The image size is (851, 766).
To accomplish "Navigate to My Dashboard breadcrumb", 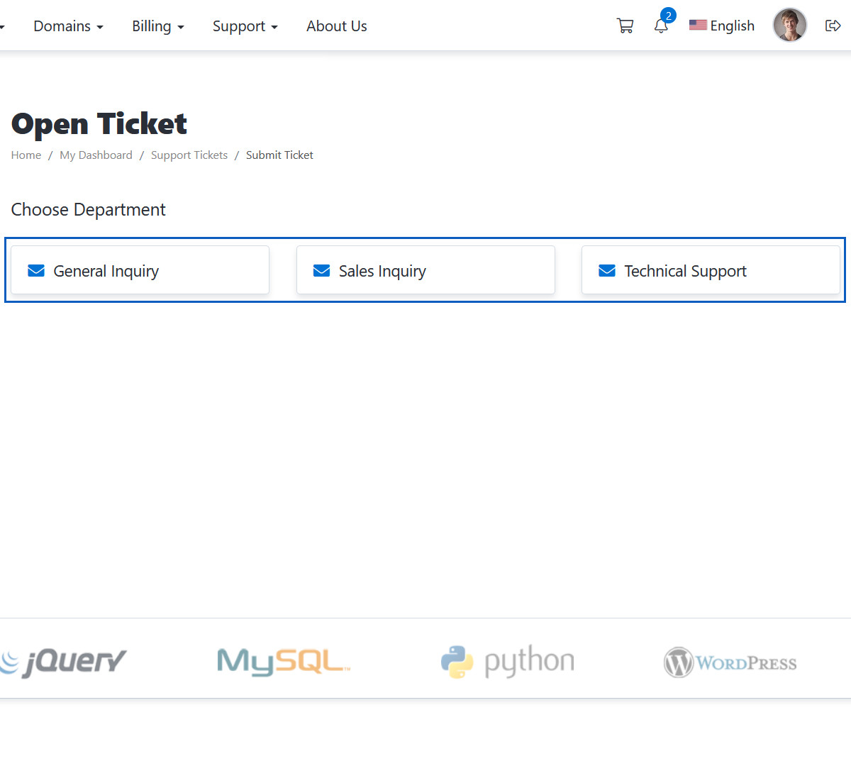I will click(x=96, y=155).
